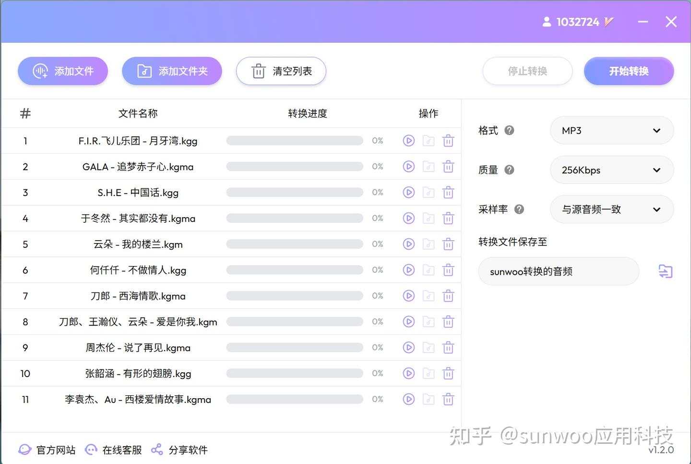The width and height of the screenshot is (691, 464).
Task: Click 清空列表 to clear the list
Action: pos(281,71)
